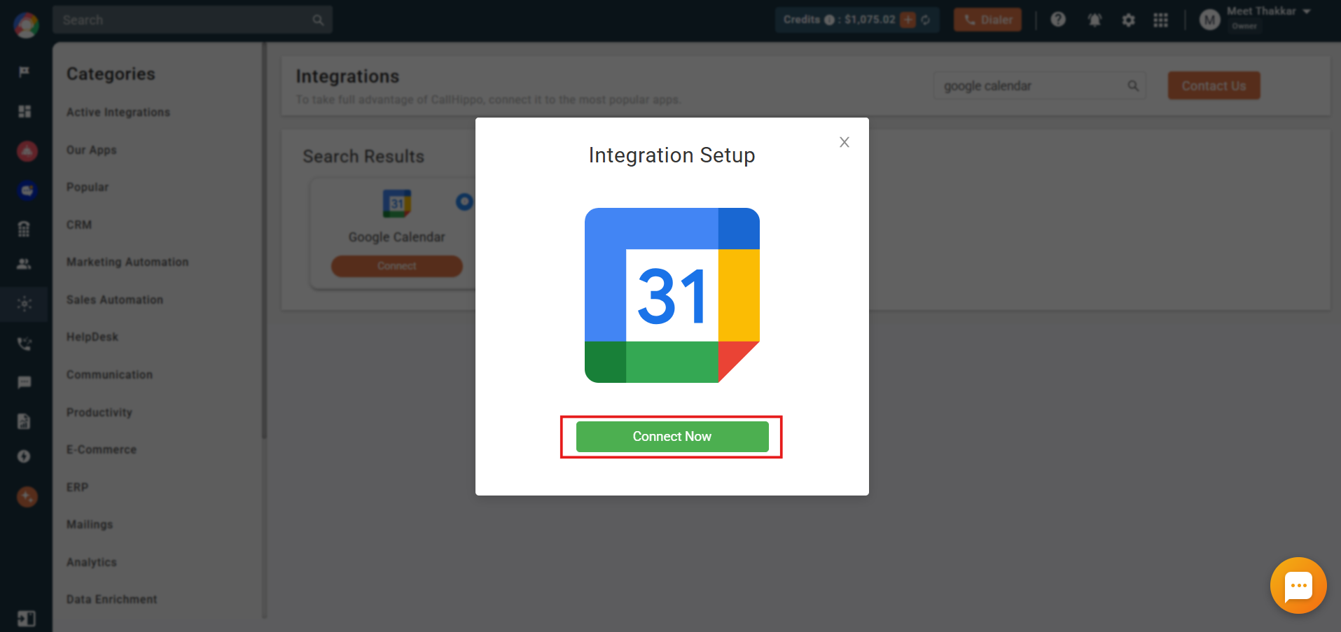Click the Google Calendar card title
Viewport: 1341px width, 632px height.
(396, 237)
